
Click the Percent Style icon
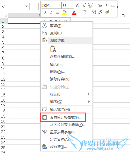[x=100, y=5]
